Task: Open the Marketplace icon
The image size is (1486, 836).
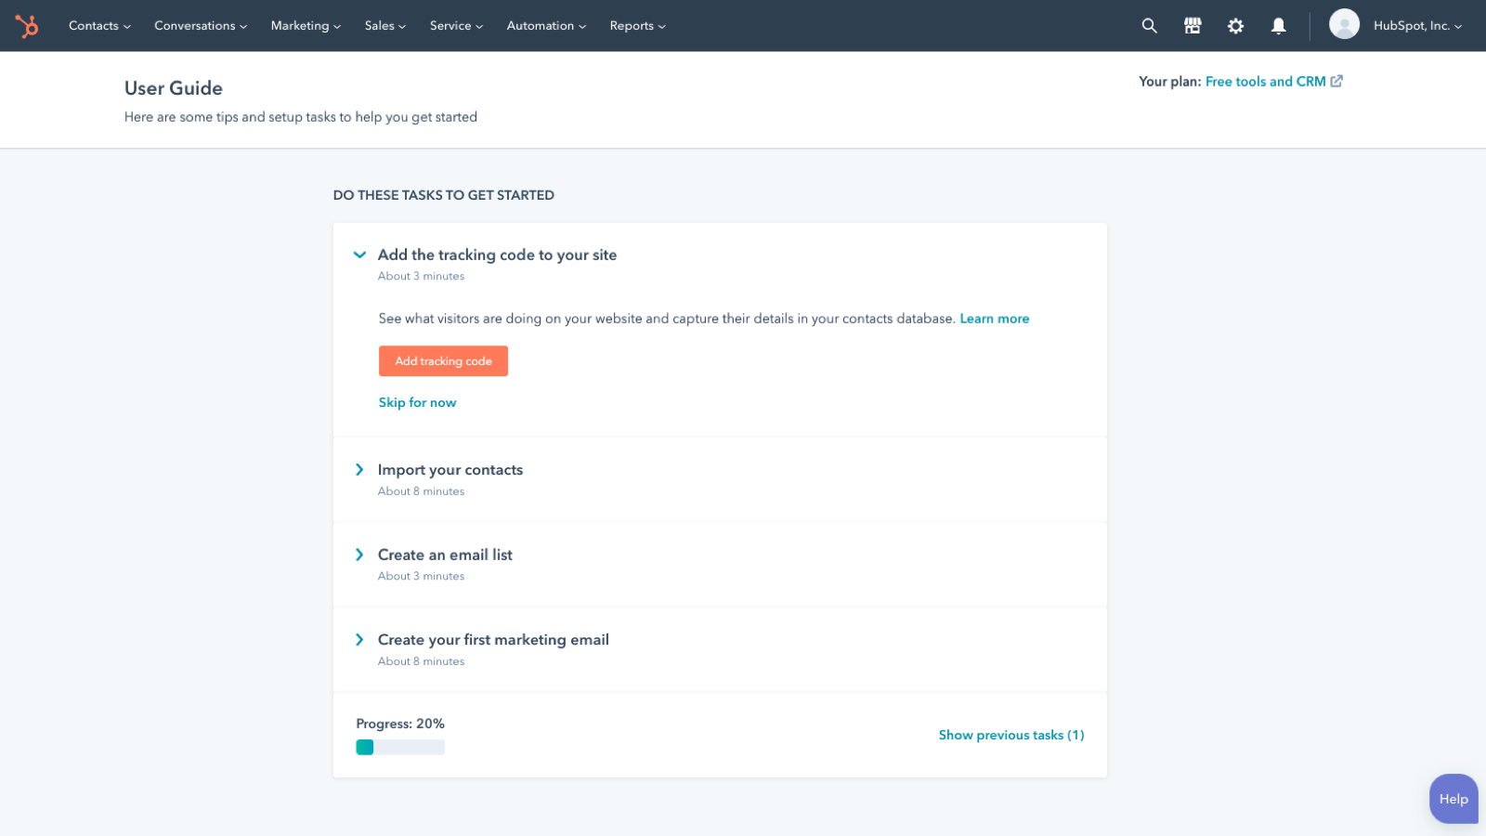Action: tap(1192, 25)
